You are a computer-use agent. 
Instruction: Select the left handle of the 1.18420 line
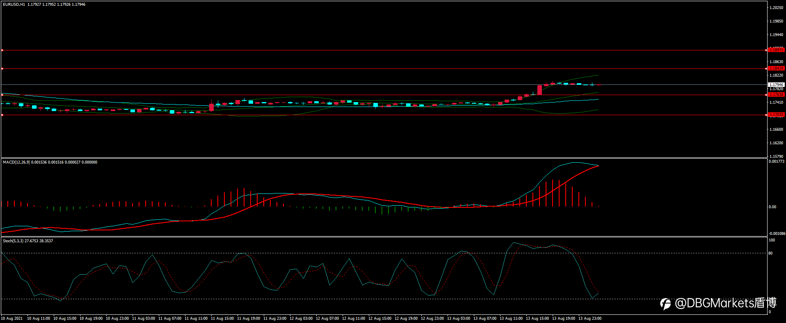coord(2,68)
